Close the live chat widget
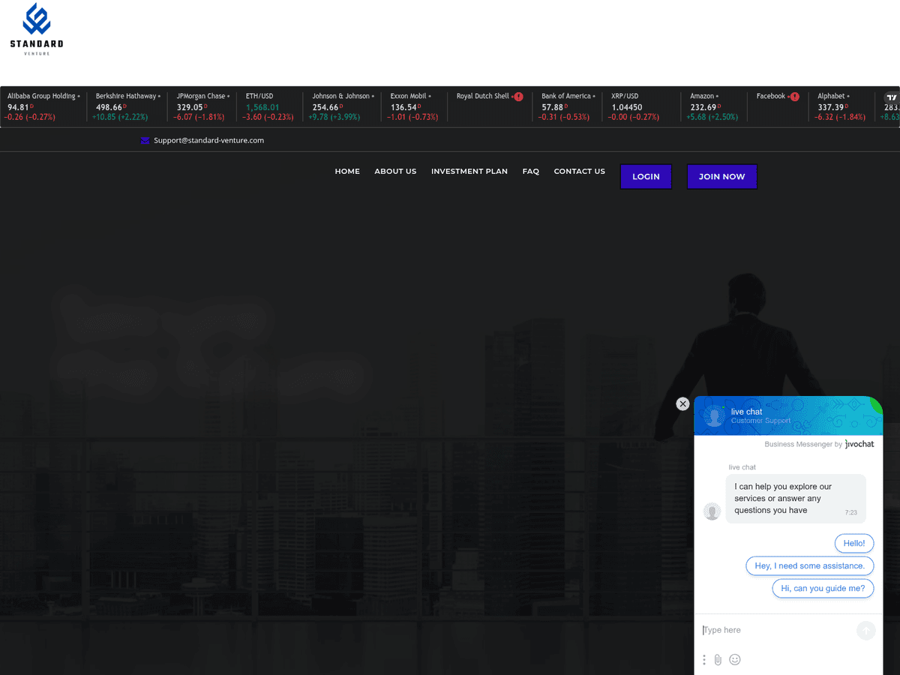The height and width of the screenshot is (675, 900). (682, 403)
